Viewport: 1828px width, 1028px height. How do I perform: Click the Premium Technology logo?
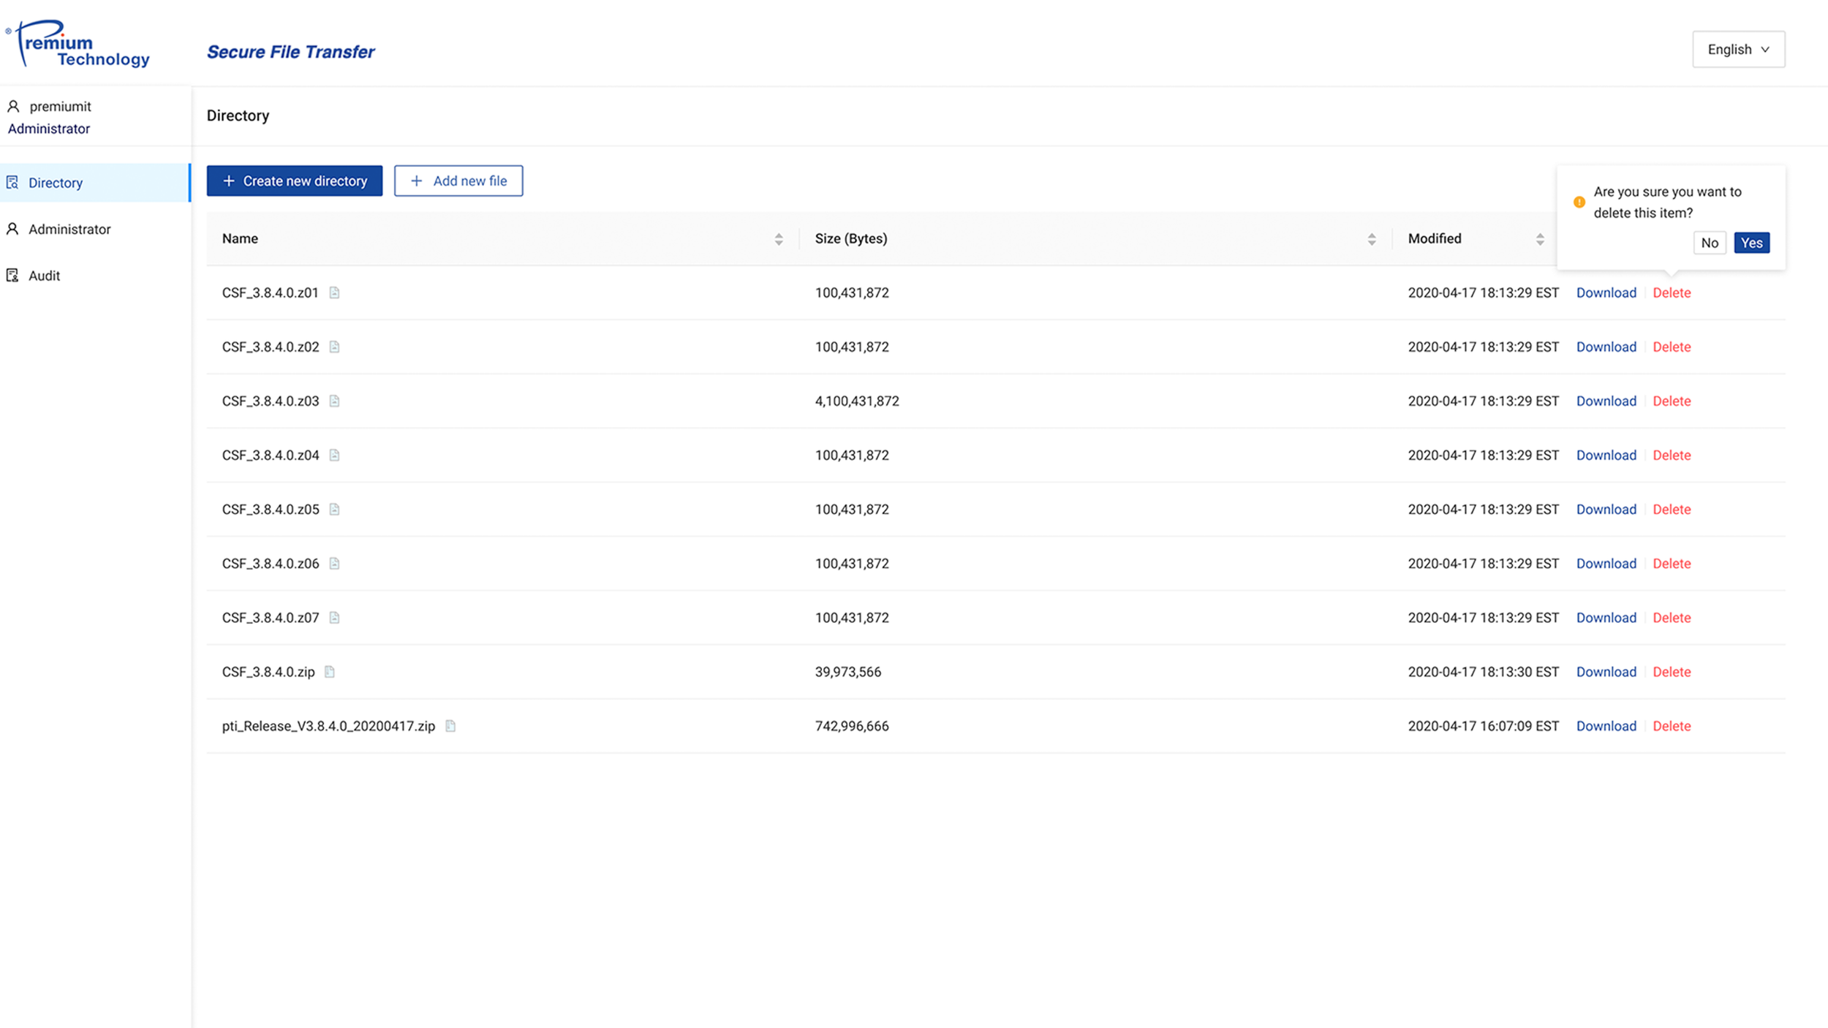point(78,44)
